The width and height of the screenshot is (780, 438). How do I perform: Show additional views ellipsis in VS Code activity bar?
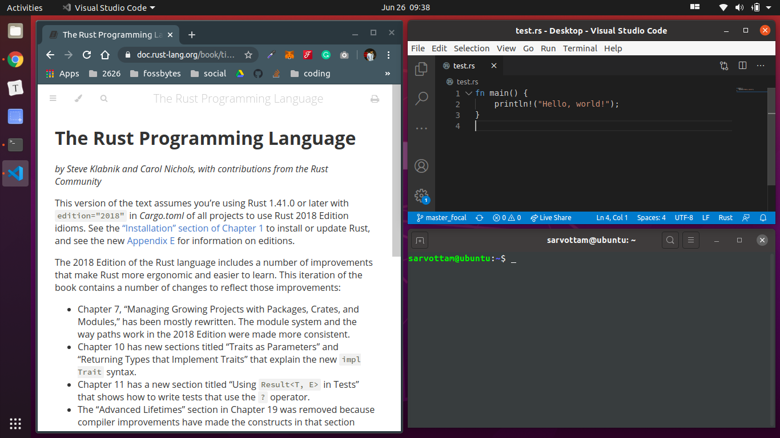[x=421, y=128]
